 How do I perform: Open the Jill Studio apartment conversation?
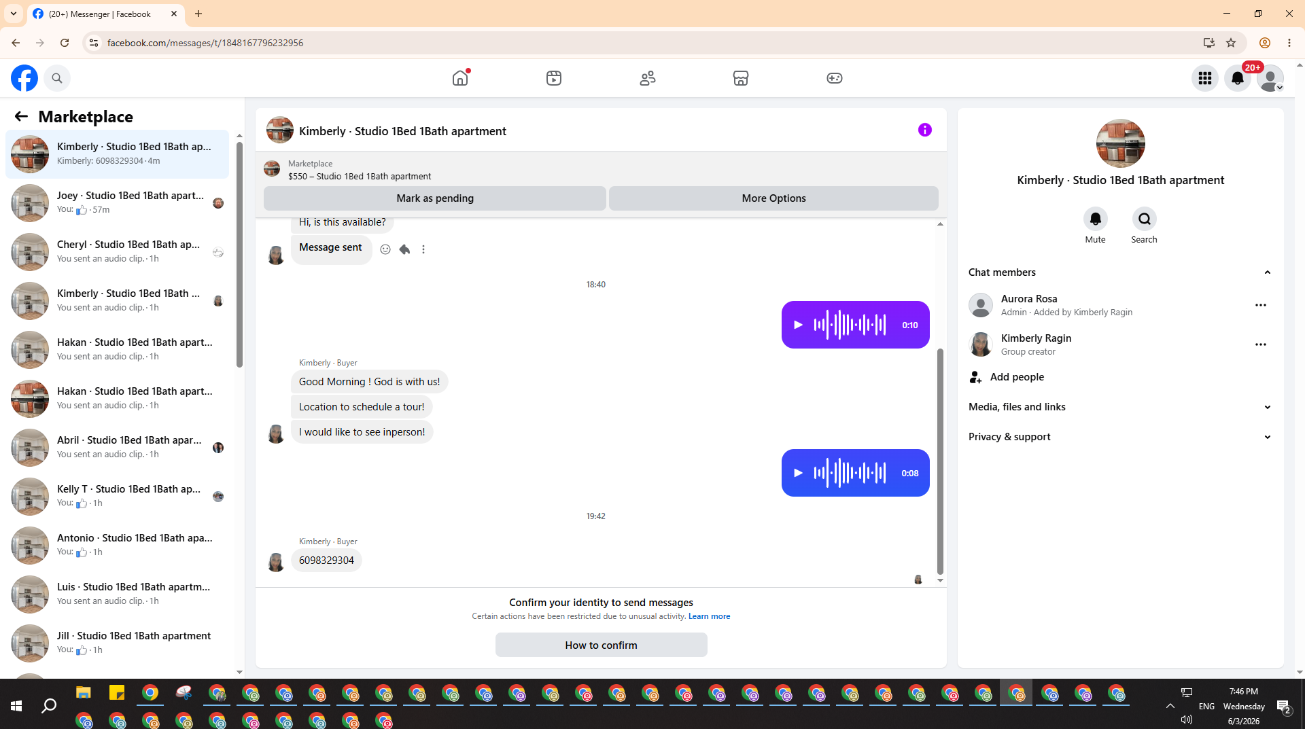point(118,643)
